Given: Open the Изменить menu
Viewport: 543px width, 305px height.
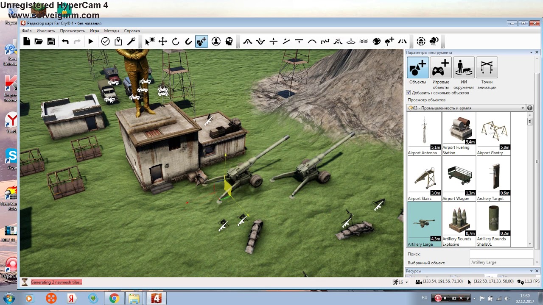Looking at the screenshot, I should (45, 31).
